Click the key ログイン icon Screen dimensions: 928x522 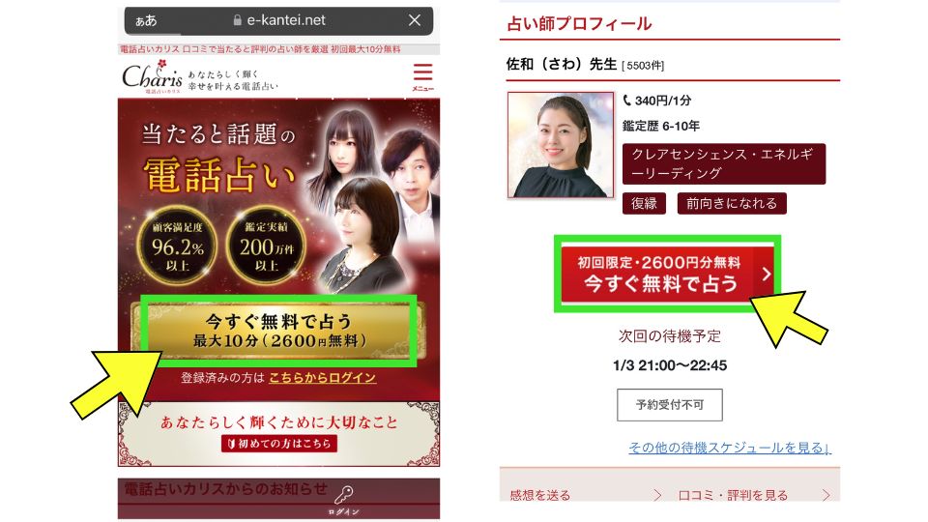[344, 500]
